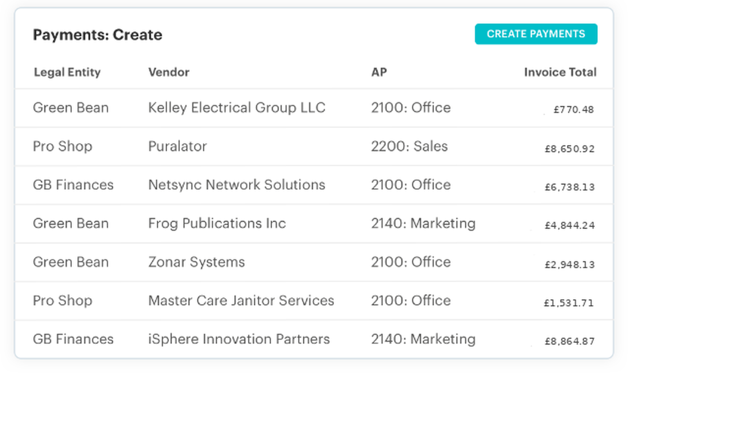Click the £770.48 invoice total

click(574, 109)
